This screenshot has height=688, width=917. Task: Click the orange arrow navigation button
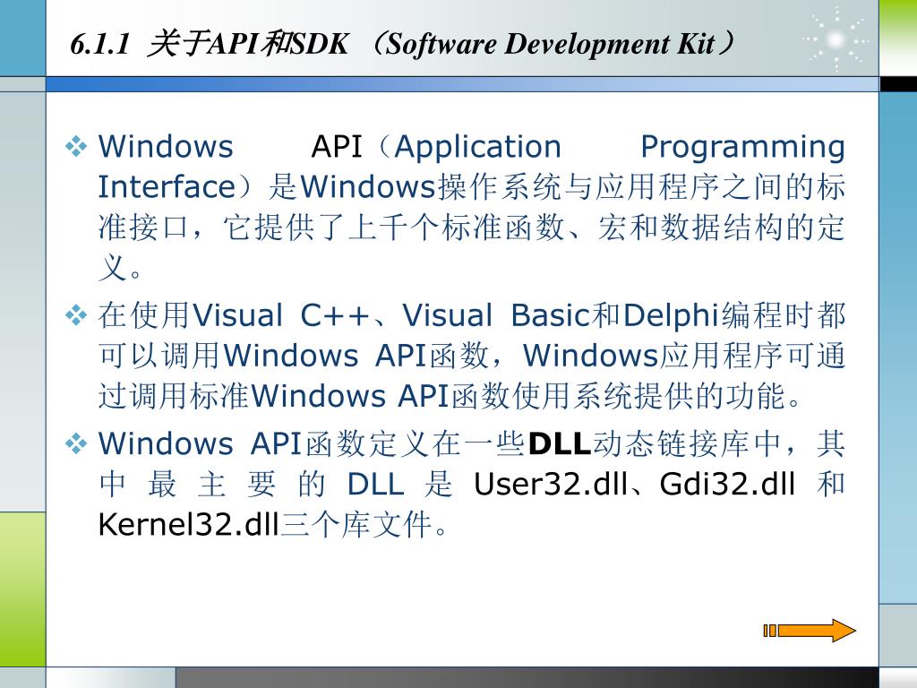click(810, 631)
